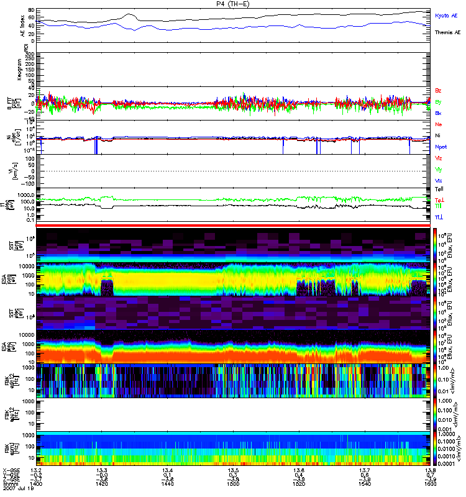This screenshot has height=497, width=466.
Task: Click the Keogram axis label
Action: (20, 70)
